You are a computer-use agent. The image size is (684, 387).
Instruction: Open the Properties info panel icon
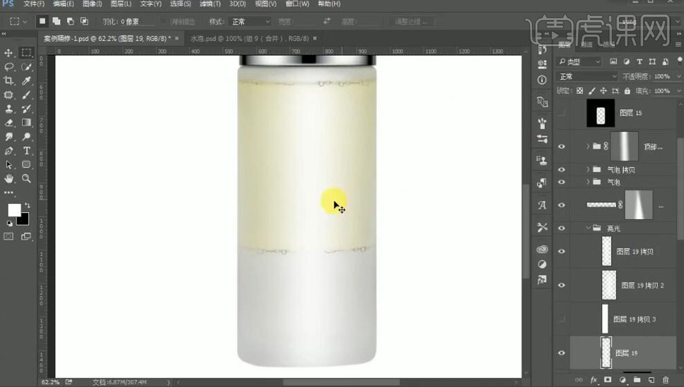point(542,80)
